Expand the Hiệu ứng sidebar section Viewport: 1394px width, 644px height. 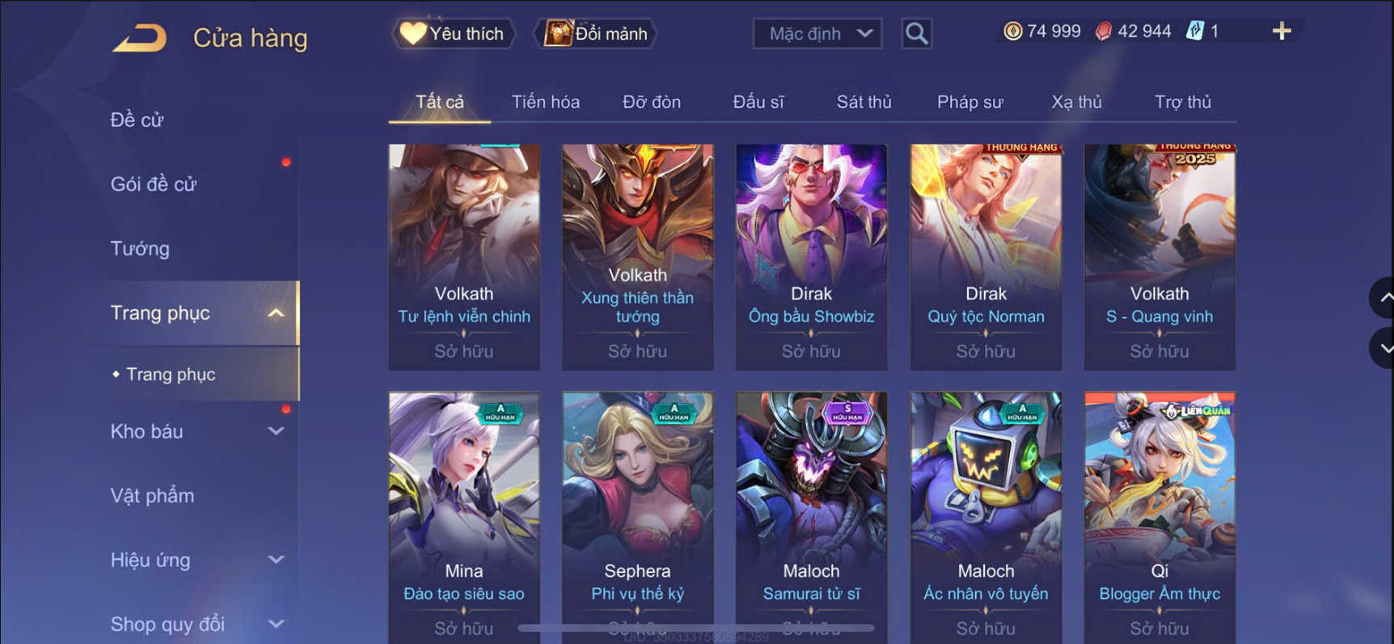[276, 560]
